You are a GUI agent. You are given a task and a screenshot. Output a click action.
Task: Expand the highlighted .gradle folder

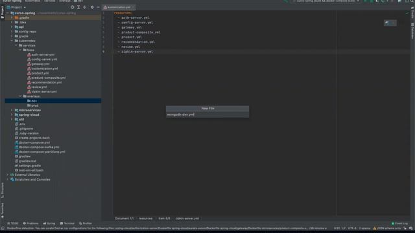coord(12,17)
